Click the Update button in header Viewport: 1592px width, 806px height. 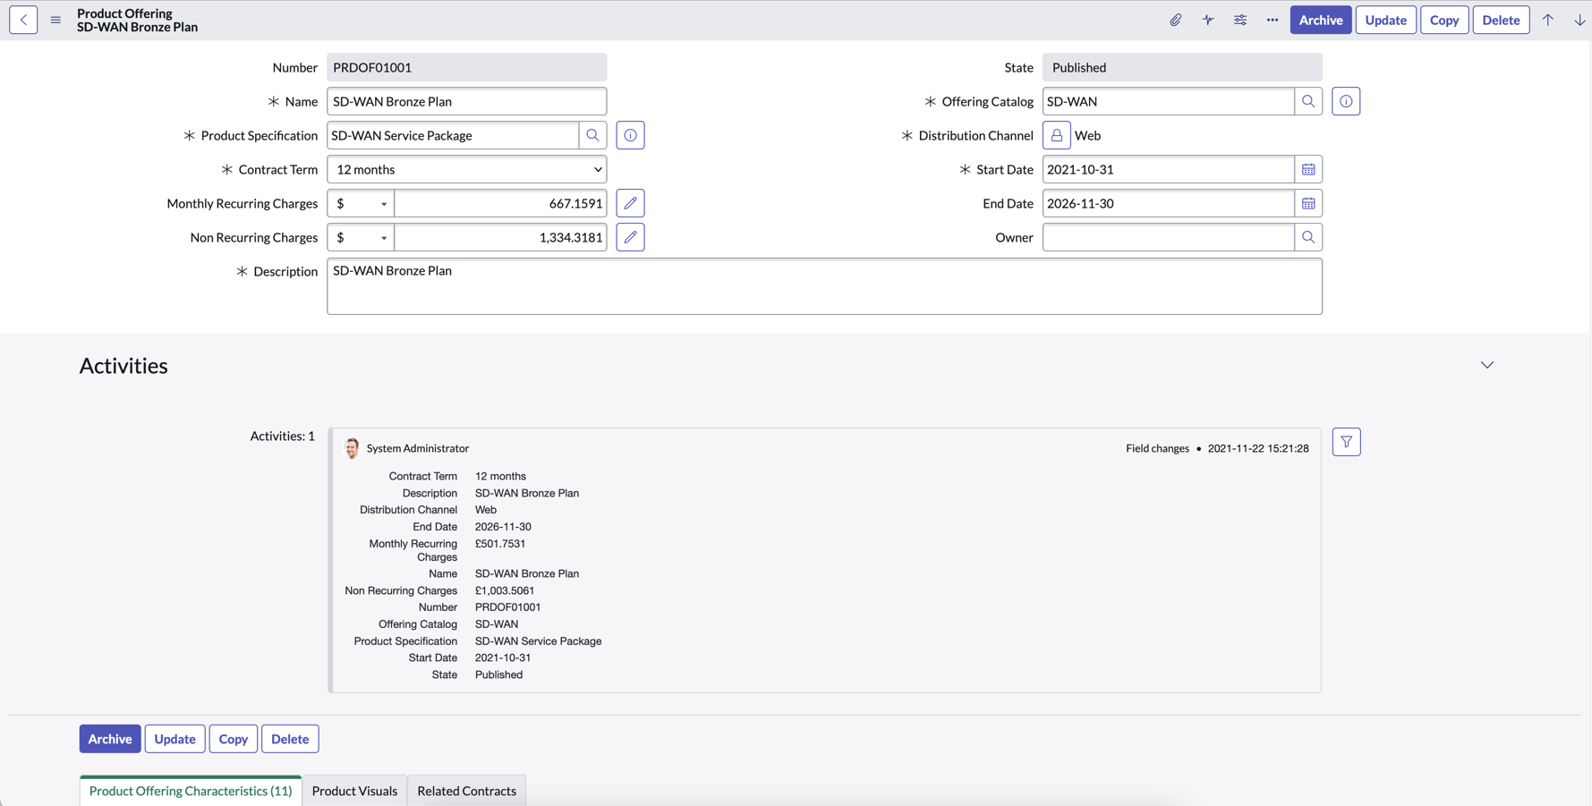coord(1385,20)
